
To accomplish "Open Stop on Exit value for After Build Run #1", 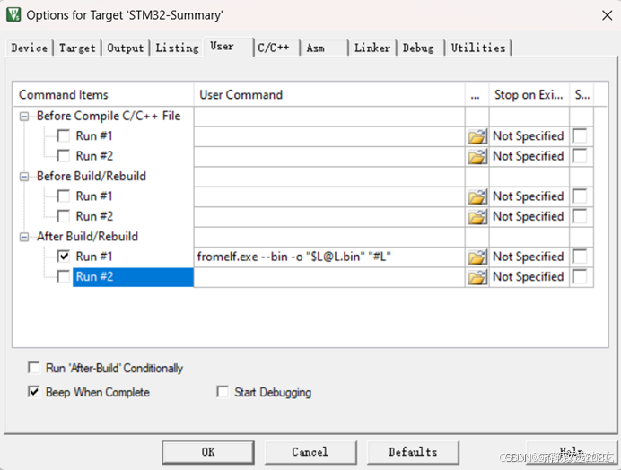I will pyautogui.click(x=529, y=257).
